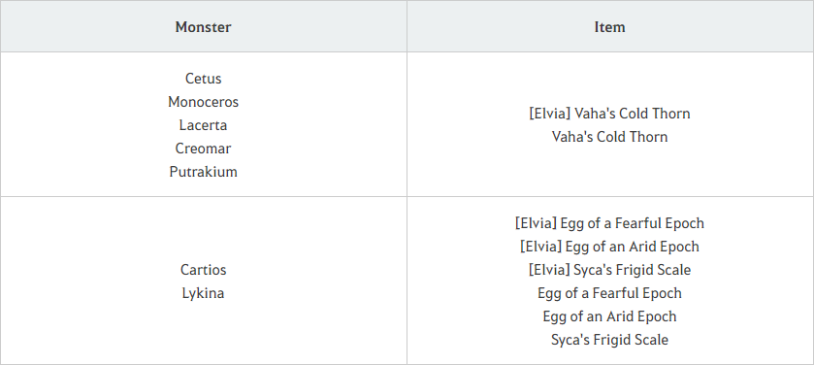Select the Creomar monster text
This screenshot has width=814, height=365.
click(x=203, y=149)
